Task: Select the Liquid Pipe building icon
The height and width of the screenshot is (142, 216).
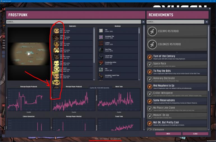Action: (101, 56)
